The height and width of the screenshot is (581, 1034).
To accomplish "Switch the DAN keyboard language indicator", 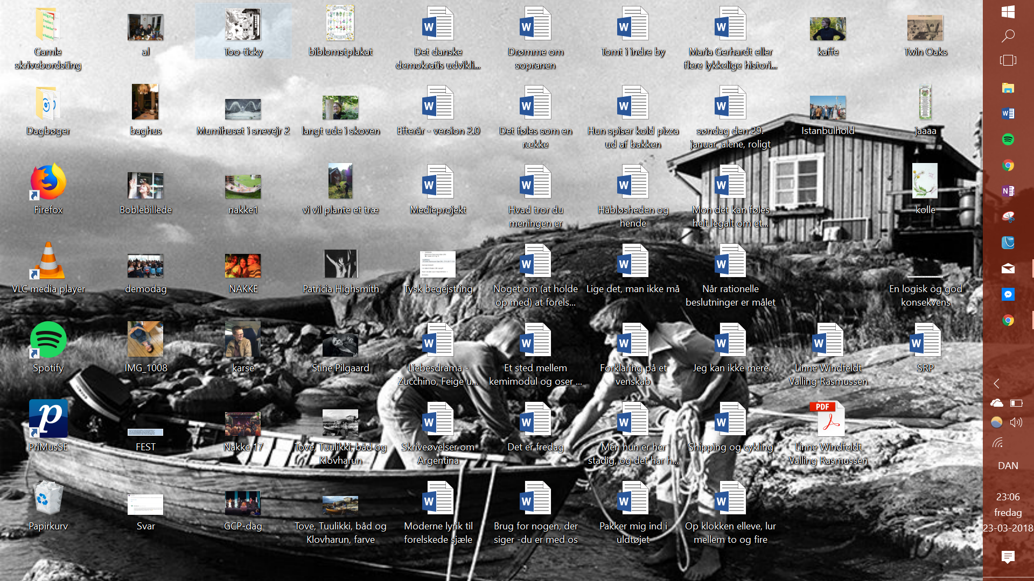I will point(1008,466).
